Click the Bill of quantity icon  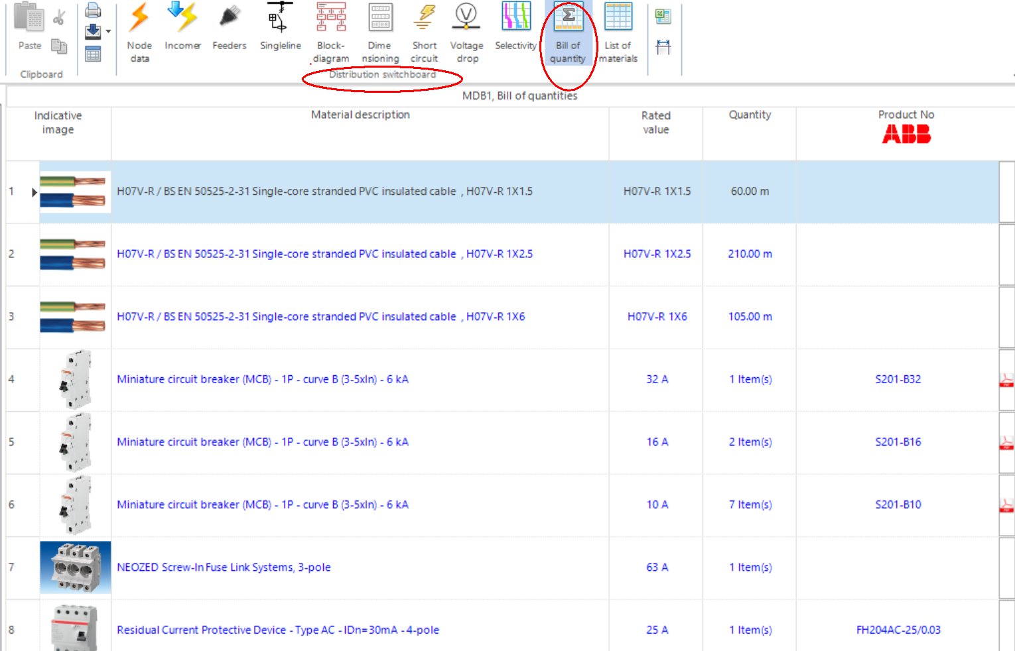(x=568, y=30)
